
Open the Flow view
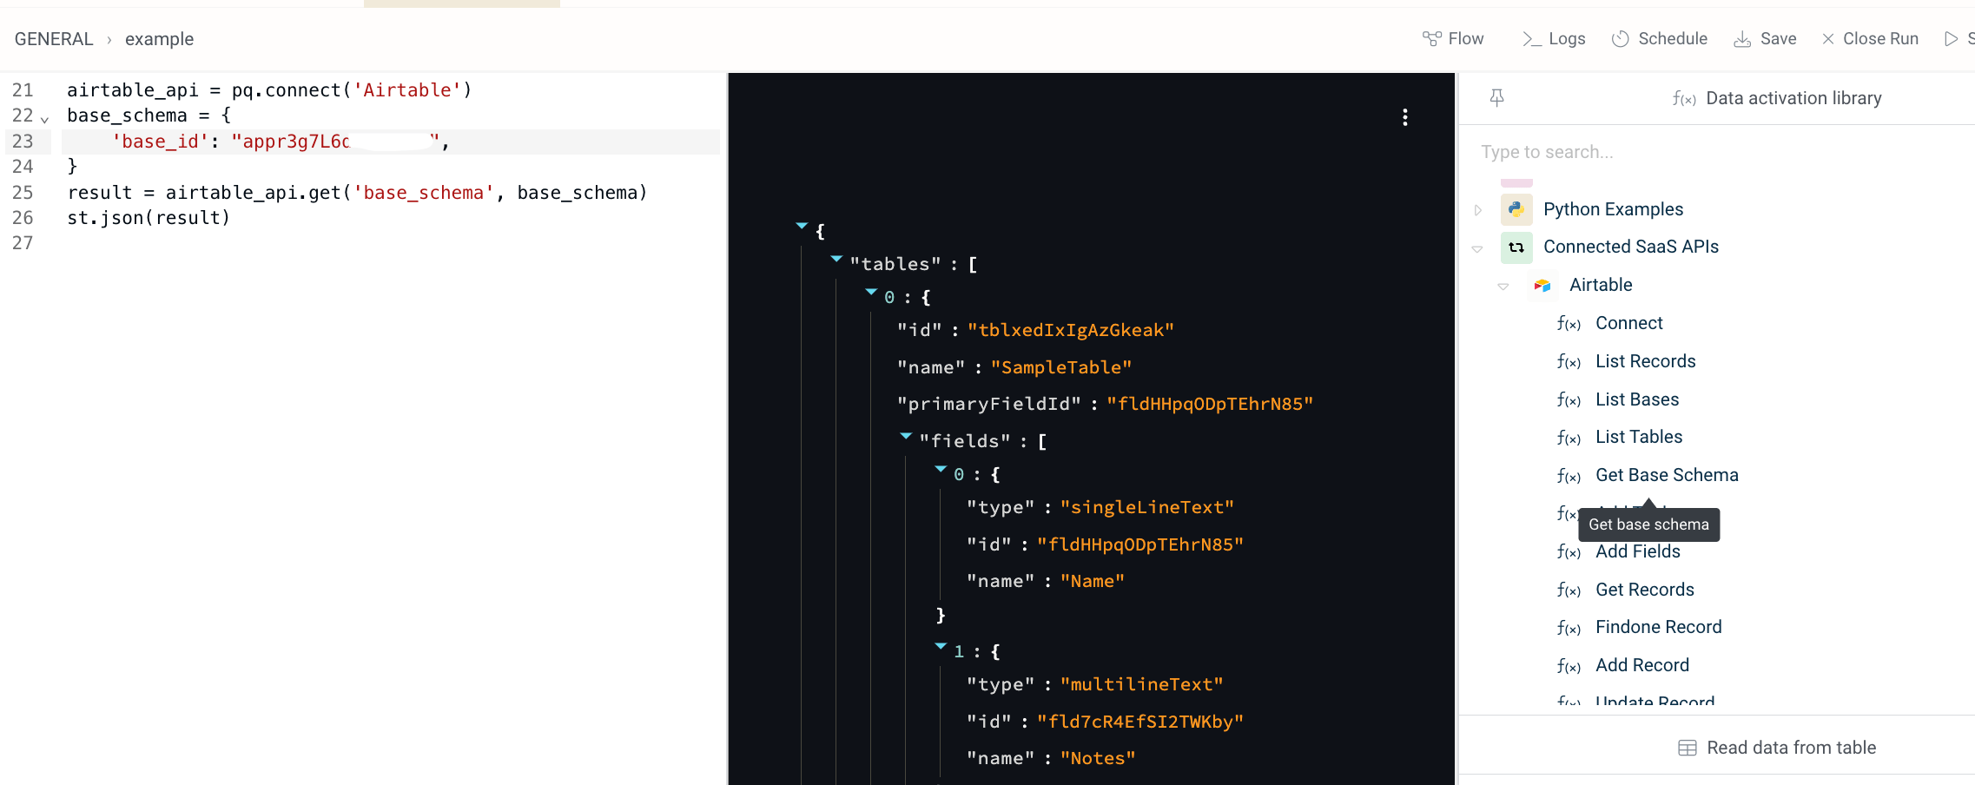pos(1453,39)
